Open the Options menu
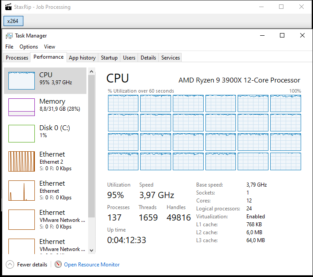Image resolution: width=313 pixels, height=277 pixels. pos(29,46)
